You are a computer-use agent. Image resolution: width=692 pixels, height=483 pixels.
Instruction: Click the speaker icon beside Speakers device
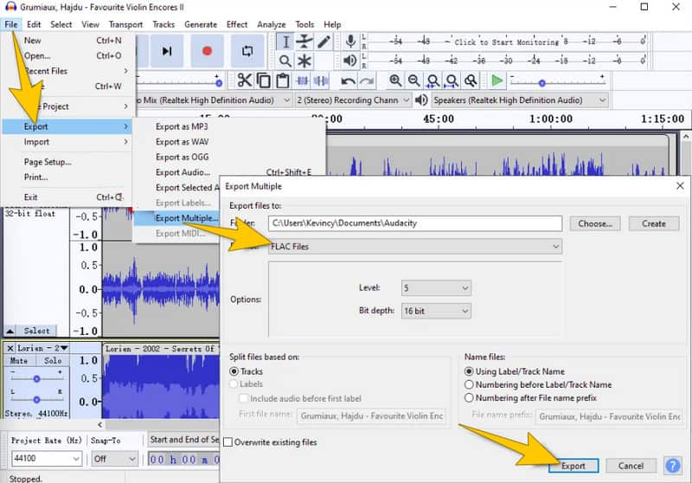(x=421, y=100)
